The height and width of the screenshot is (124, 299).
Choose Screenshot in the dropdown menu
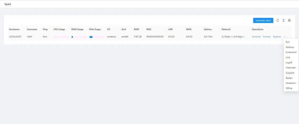(291, 52)
